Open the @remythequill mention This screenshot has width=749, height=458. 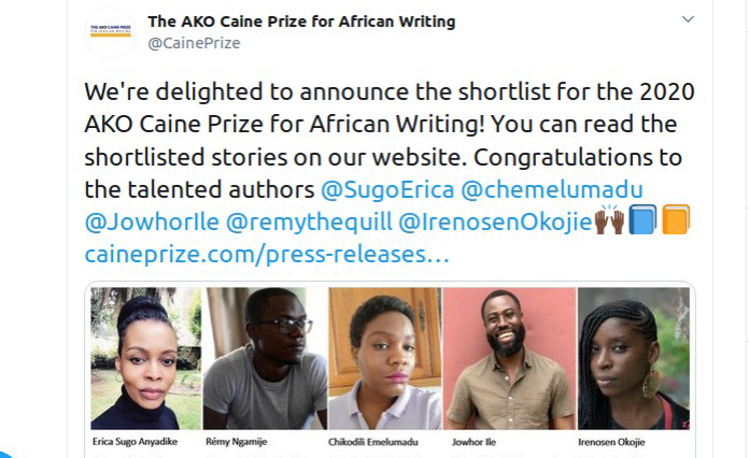(309, 222)
